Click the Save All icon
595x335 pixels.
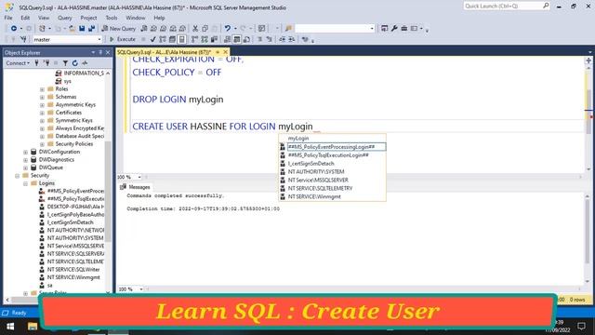tap(91, 29)
